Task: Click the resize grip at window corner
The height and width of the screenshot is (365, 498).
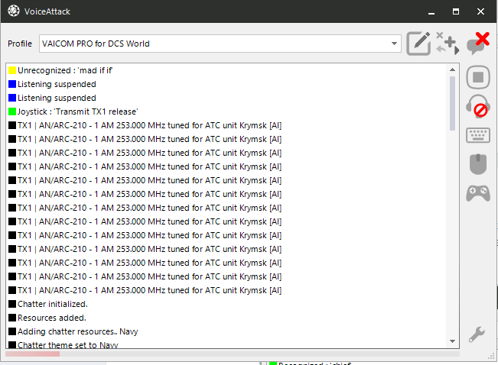Action: click(492, 357)
